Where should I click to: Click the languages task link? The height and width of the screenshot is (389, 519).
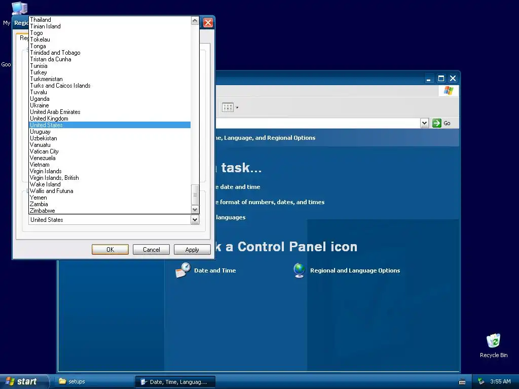pos(231,217)
